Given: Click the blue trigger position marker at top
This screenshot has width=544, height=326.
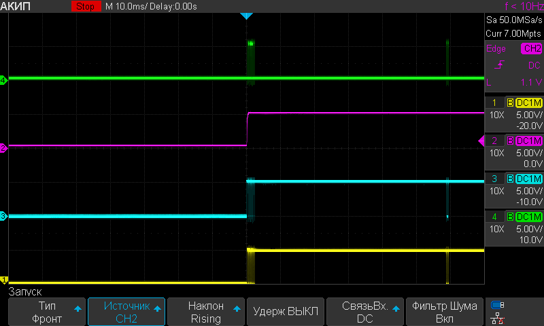Looking at the screenshot, I should click(x=246, y=16).
